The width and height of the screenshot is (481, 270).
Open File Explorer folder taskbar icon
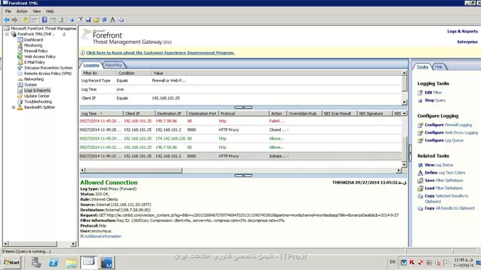(x=71, y=263)
